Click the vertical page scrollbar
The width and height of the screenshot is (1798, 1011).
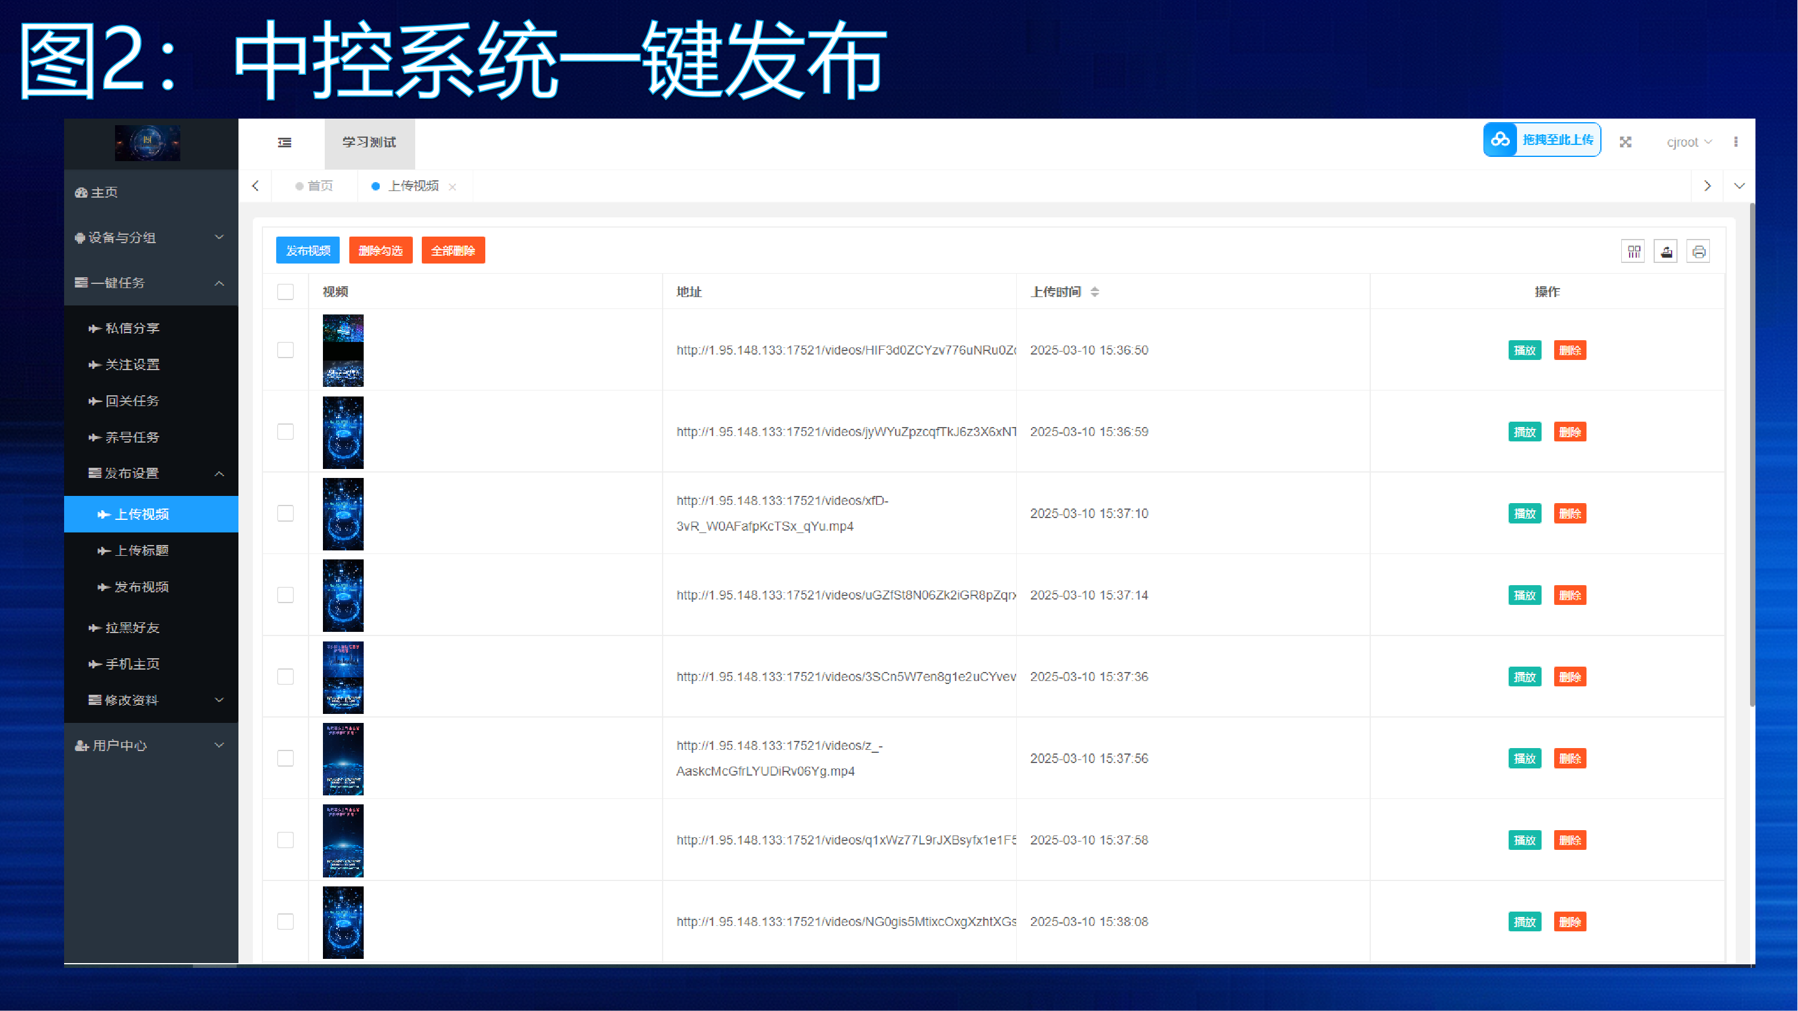click(x=1751, y=455)
